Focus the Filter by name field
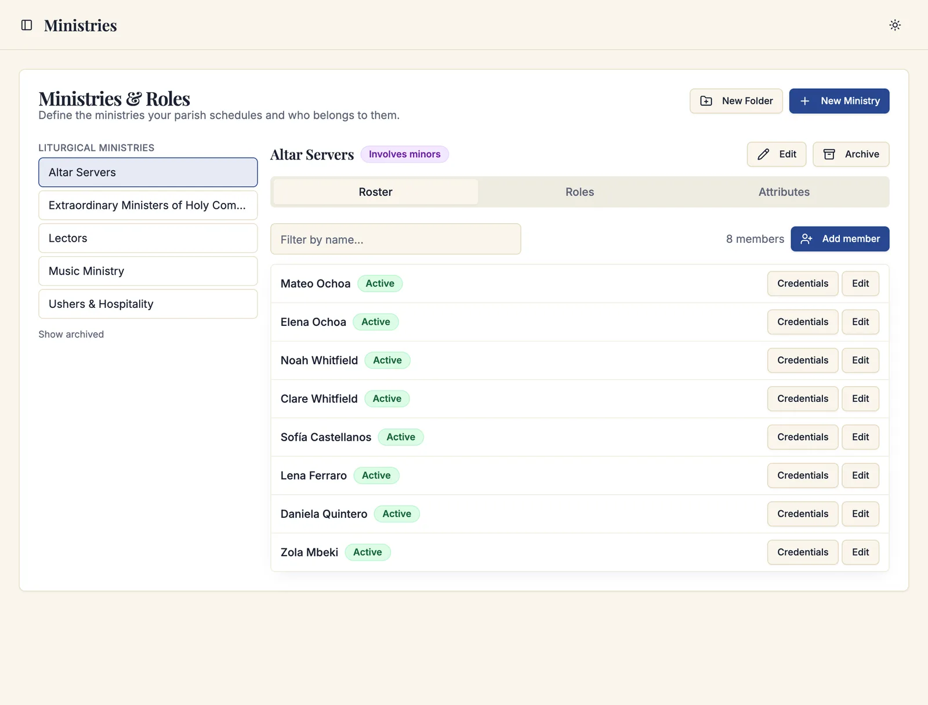 coord(396,239)
